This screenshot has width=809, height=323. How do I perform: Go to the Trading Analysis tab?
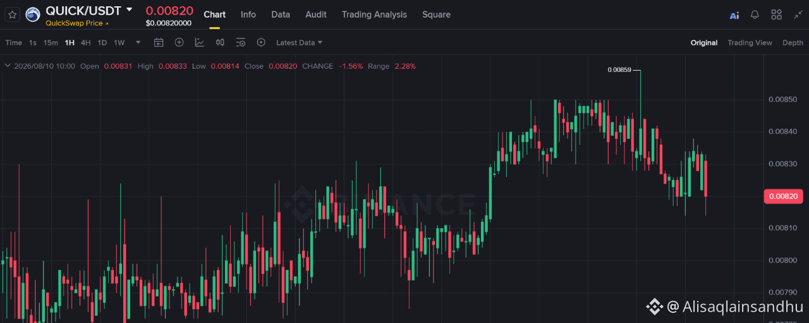tap(374, 15)
